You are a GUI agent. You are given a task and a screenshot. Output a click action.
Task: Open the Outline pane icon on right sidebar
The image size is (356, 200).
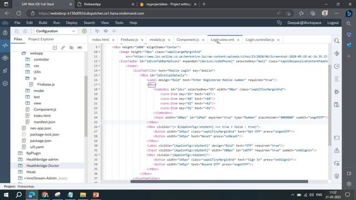click(x=337, y=79)
